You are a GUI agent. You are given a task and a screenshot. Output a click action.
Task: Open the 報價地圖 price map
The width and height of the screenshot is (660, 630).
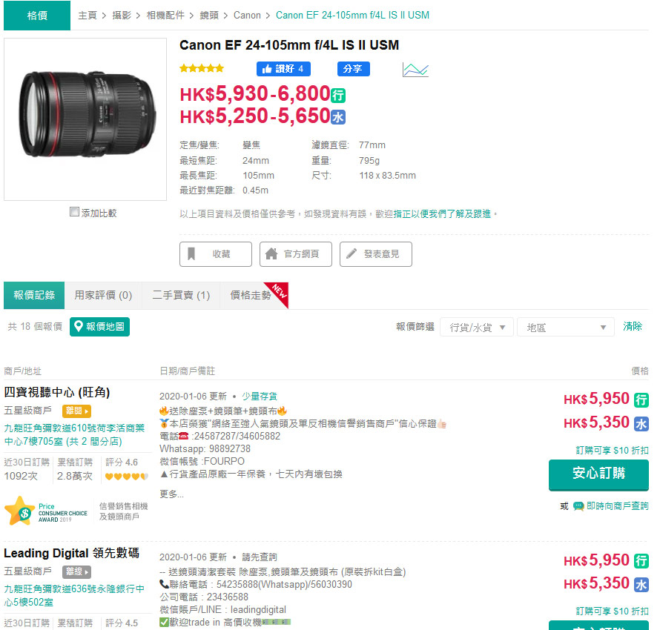click(100, 327)
